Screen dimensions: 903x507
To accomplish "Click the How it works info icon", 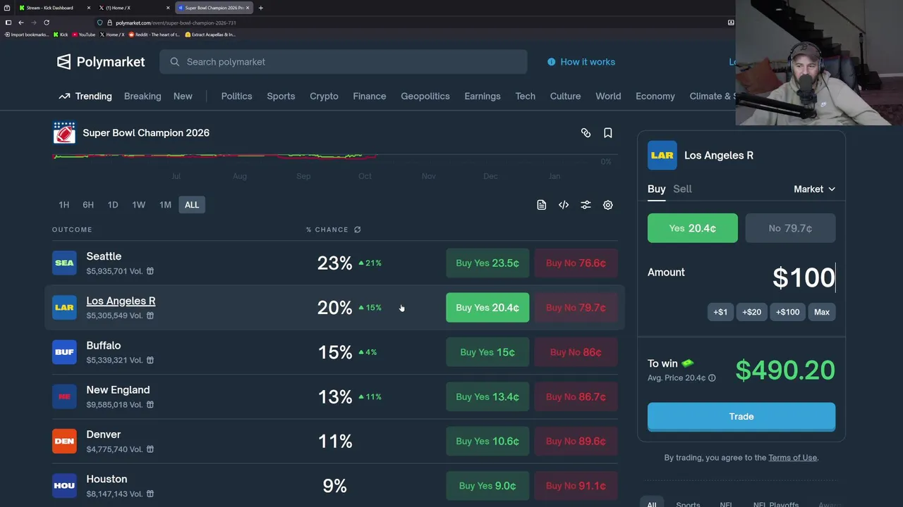I will pos(551,62).
